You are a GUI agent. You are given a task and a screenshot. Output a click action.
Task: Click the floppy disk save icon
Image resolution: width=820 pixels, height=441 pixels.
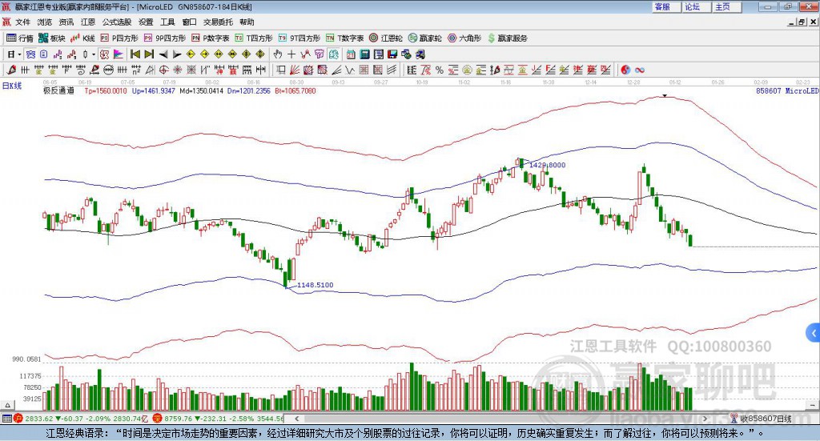pos(392,54)
